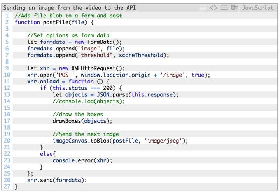The image size is (280, 193).
Task: Click the line 'let formdata = new FormData();'
Action: [74, 42]
